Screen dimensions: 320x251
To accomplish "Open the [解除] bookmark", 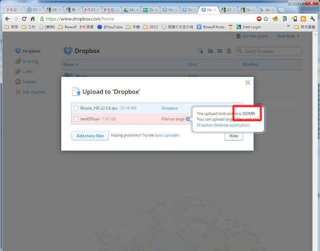I will (46, 27).
